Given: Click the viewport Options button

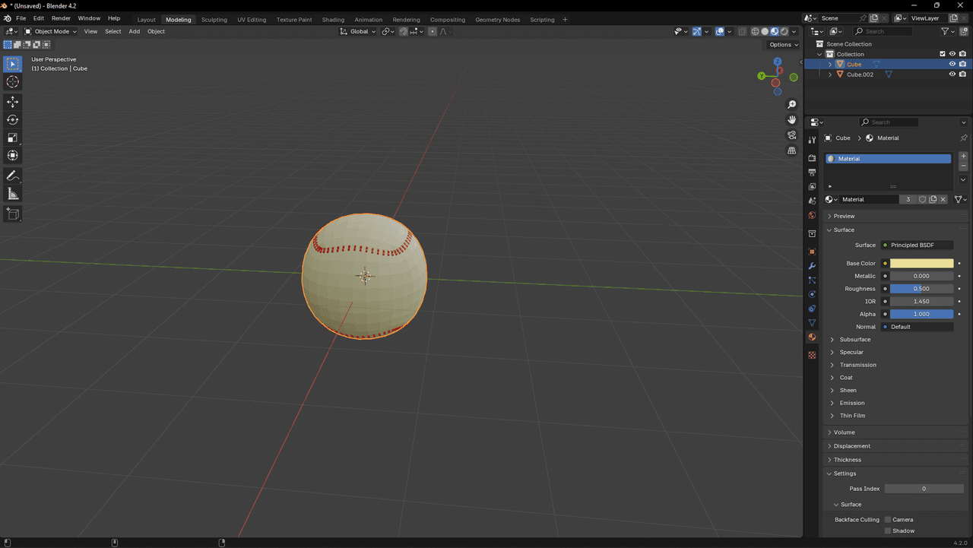Looking at the screenshot, I should (x=781, y=45).
